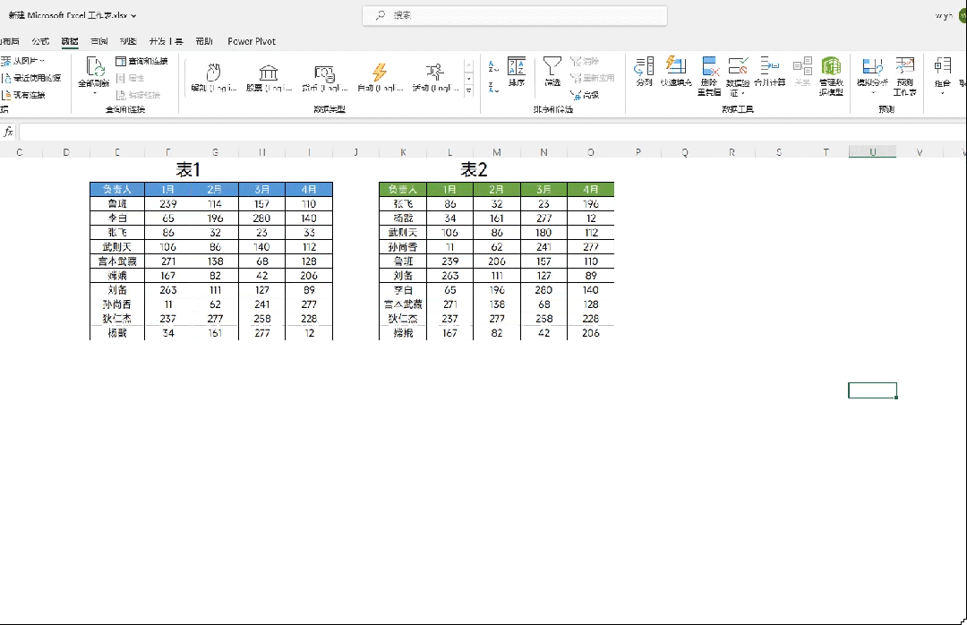The image size is (967, 625).
Task: Click the 表1 title cell
Action: 188,169
